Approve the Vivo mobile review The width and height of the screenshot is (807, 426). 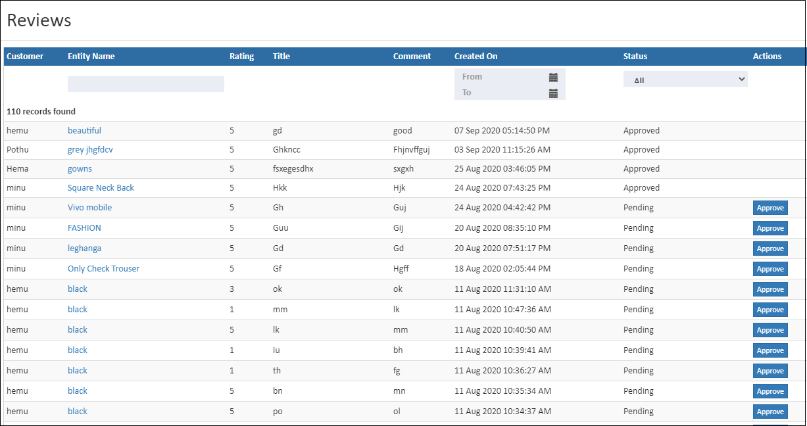(x=770, y=207)
